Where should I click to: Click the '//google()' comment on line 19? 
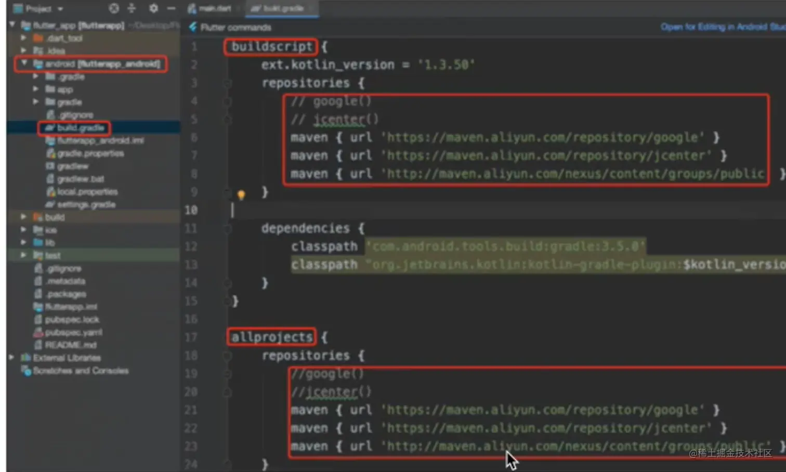point(327,374)
